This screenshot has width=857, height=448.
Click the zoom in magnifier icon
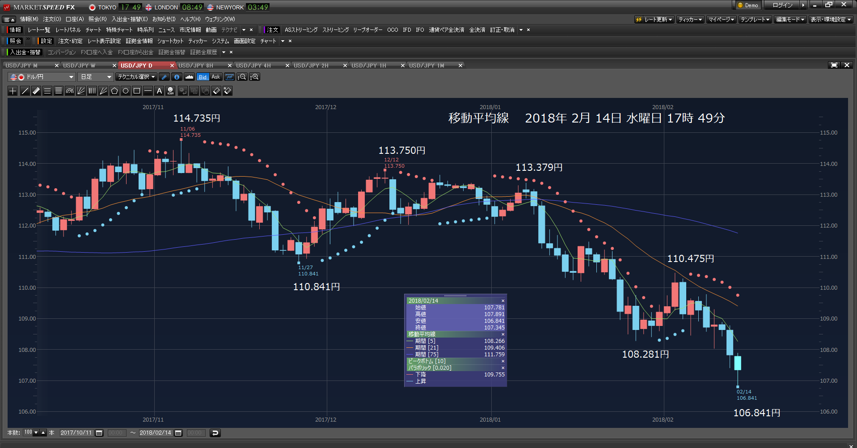pyautogui.click(x=254, y=77)
